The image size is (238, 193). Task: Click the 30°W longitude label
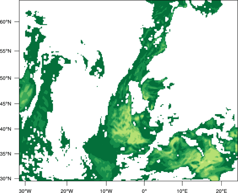click(x=25, y=191)
